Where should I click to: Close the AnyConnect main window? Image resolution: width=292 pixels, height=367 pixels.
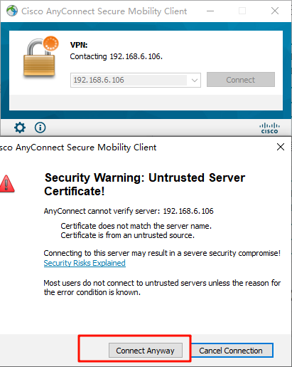coord(275,11)
